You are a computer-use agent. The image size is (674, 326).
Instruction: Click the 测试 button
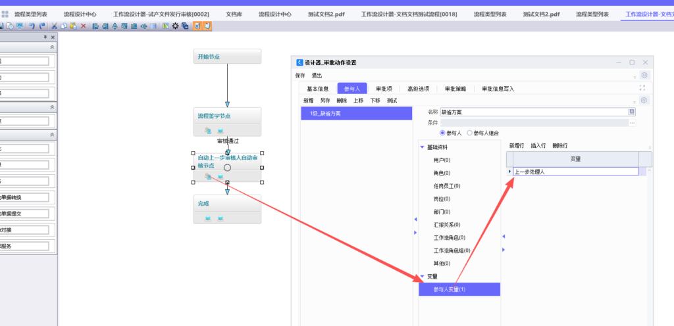392,101
